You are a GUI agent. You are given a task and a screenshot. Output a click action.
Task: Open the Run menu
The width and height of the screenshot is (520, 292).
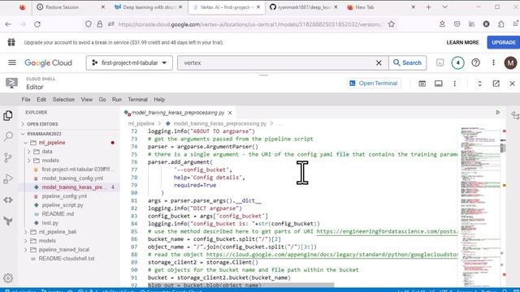click(x=117, y=99)
